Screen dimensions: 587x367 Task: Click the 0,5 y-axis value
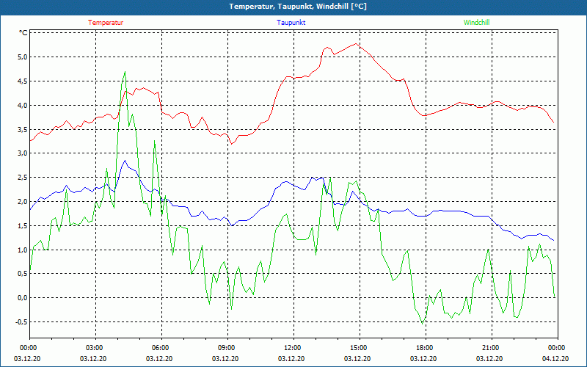pos(23,274)
